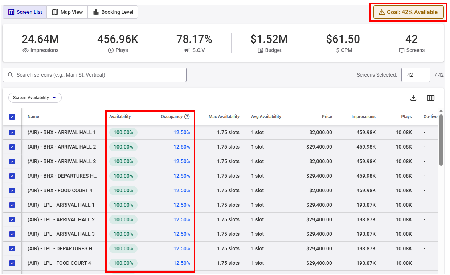Sort by the Availability column header
The height and width of the screenshot is (275, 450).
(120, 117)
